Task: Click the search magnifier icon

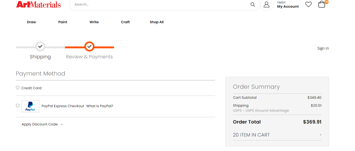Action: pos(253,4)
